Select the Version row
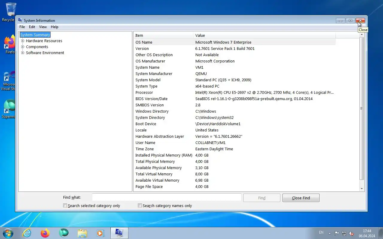This screenshot has width=383, height=239. [235, 49]
